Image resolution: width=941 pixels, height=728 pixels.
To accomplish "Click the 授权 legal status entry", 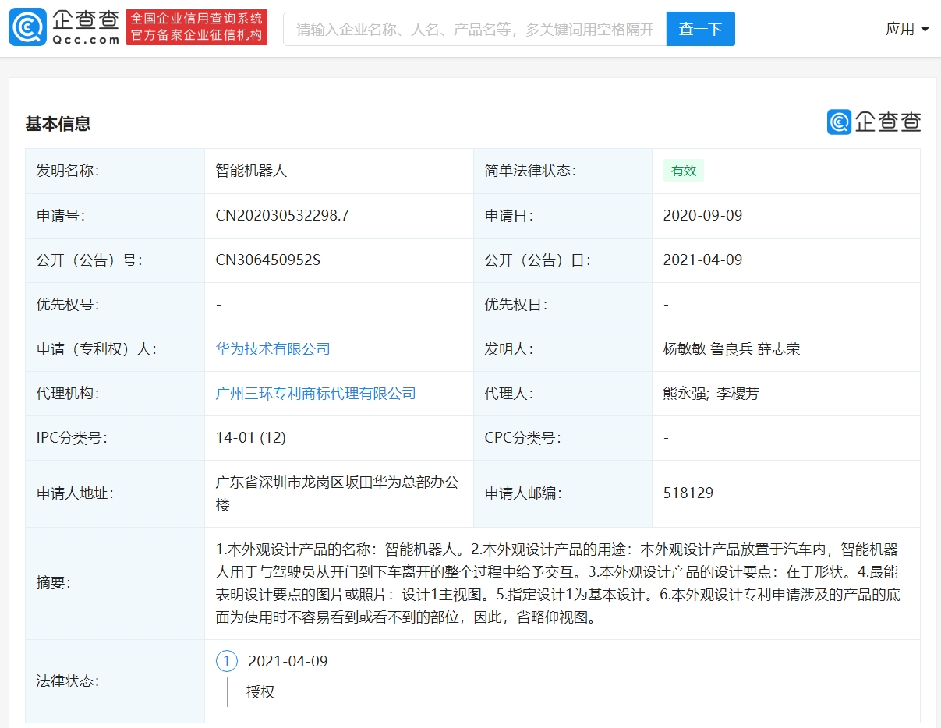I will pyautogui.click(x=260, y=692).
